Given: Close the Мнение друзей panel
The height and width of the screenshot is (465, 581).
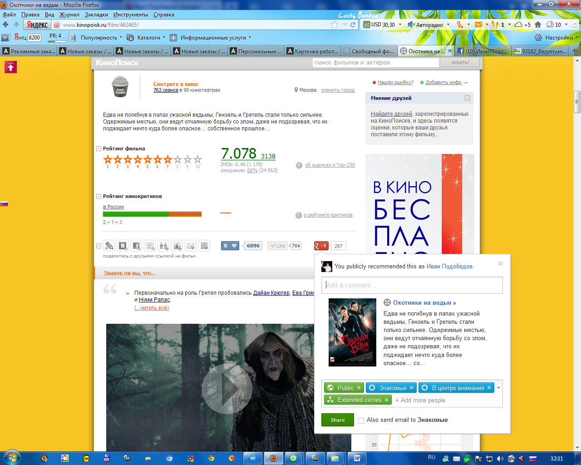Looking at the screenshot, I should [467, 98].
